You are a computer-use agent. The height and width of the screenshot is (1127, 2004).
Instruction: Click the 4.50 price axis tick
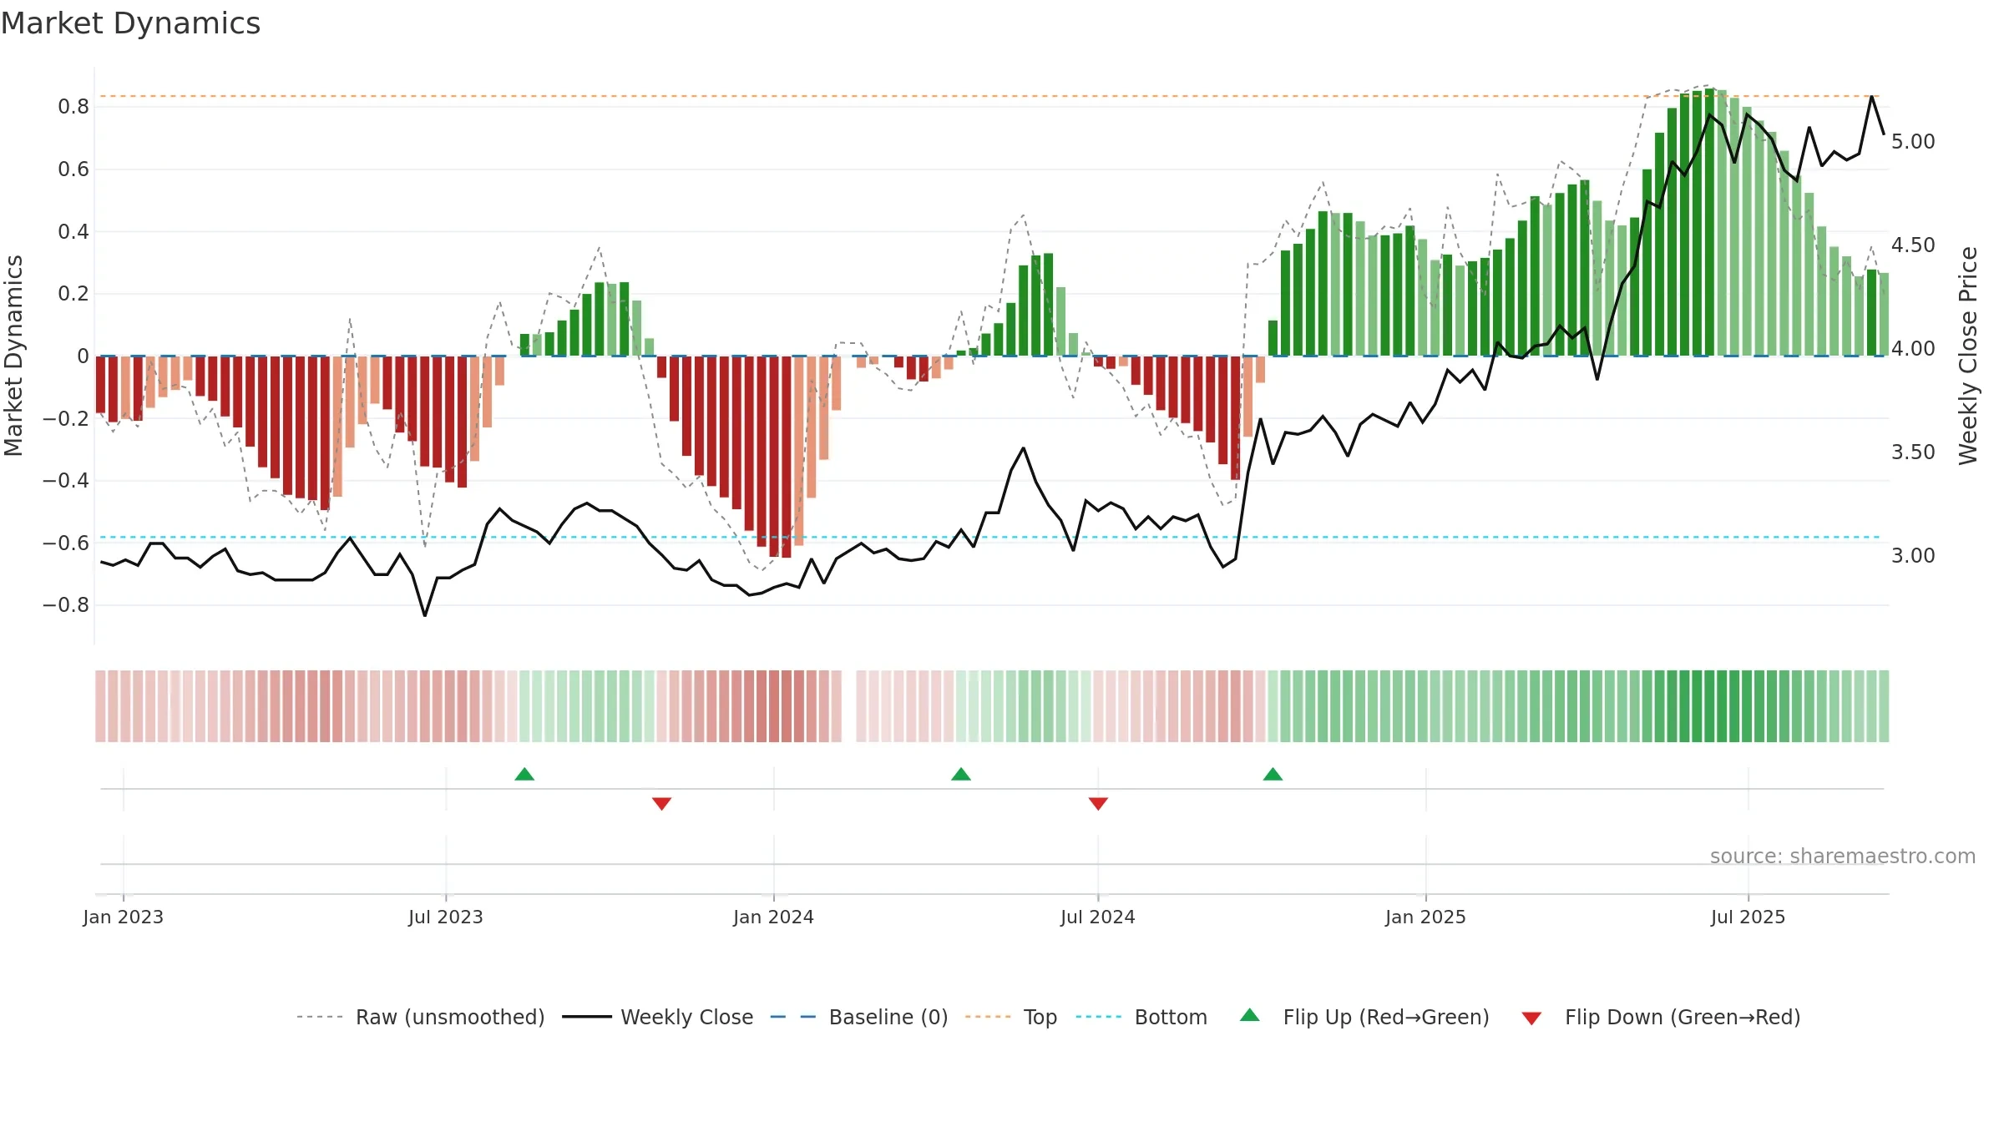tap(1913, 245)
